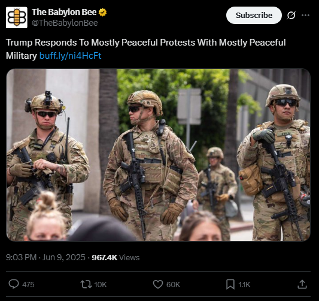Click the 60K likes count
The width and height of the screenshot is (319, 301).
pyautogui.click(x=173, y=284)
